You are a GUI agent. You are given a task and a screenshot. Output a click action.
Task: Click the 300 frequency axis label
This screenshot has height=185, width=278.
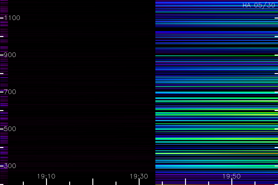tap(10, 166)
